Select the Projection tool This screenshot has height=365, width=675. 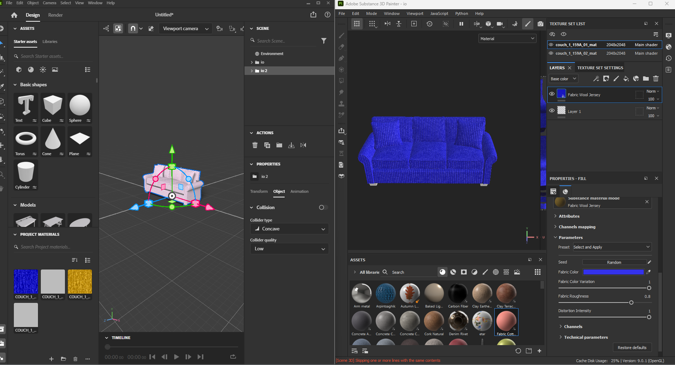coord(341,58)
